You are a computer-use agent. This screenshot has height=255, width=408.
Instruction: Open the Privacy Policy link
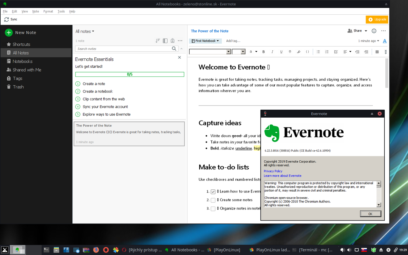click(273, 171)
